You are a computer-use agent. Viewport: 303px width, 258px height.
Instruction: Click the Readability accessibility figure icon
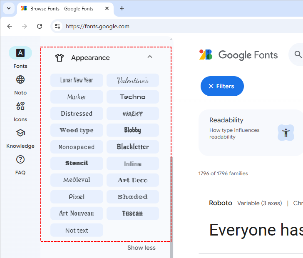click(286, 133)
